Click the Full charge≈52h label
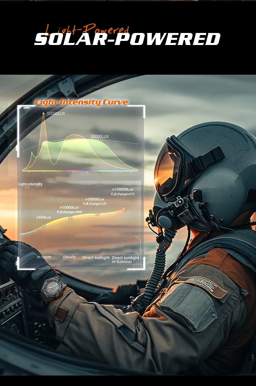Screen dimensions: 256x386 (95, 204)
